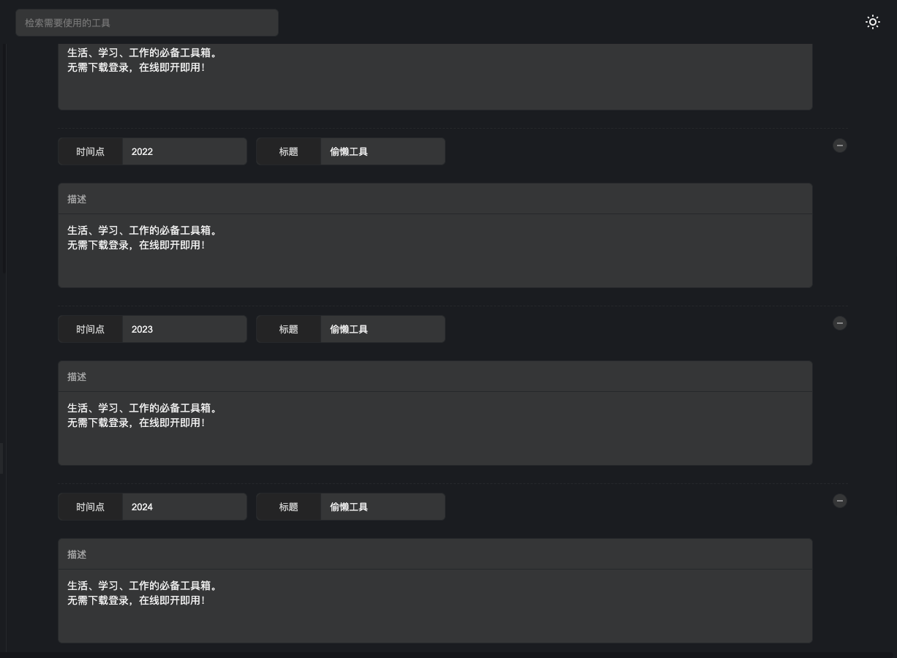897x658 pixels.
Task: Select the 2024 时间点 input field
Action: click(x=184, y=507)
